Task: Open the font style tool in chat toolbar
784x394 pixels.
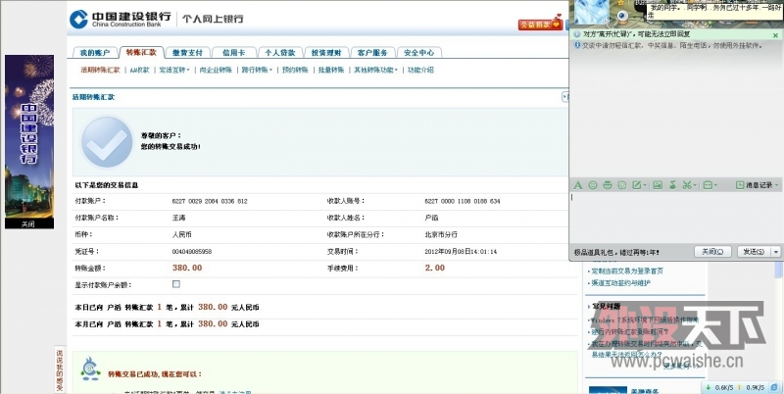Action: click(578, 184)
